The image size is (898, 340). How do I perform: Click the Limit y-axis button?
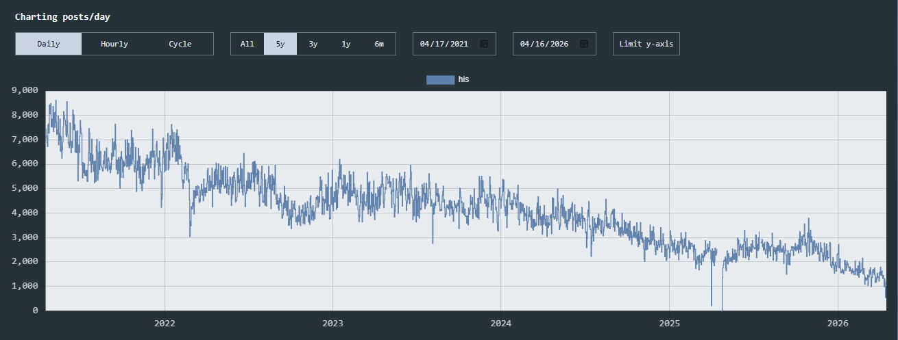coord(646,44)
